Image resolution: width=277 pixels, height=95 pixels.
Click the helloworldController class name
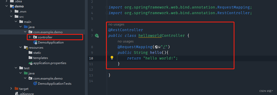162,36
